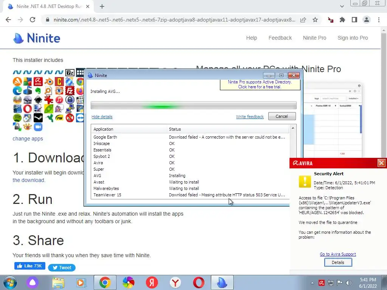Viewport: 387px width, 290px height.
Task: Select the Google Earth row in details
Action: point(190,137)
